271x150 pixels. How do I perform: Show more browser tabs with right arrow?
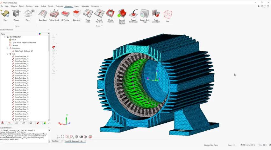[49, 123]
